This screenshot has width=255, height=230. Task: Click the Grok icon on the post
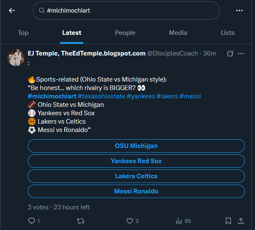[230, 53]
